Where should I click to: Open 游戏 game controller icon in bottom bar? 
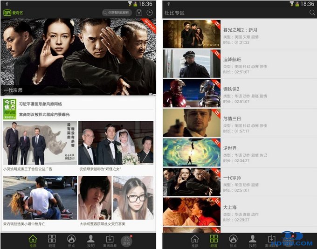(x=126, y=241)
